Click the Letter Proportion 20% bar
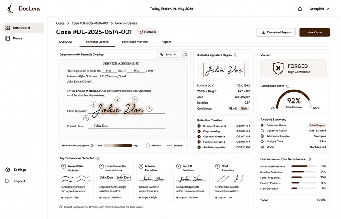The width and height of the screenshot is (341, 219). coord(304,178)
